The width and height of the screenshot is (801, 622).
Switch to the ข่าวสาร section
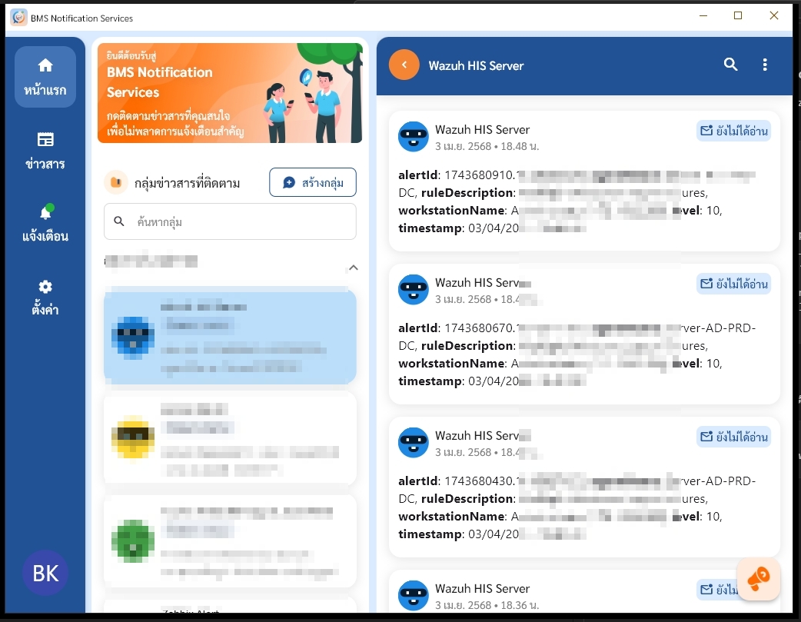pos(45,151)
